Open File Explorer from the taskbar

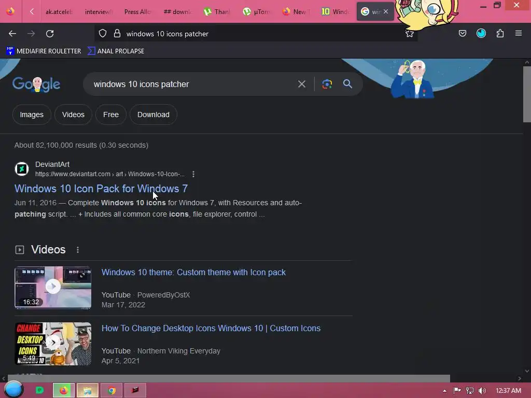tap(88, 390)
